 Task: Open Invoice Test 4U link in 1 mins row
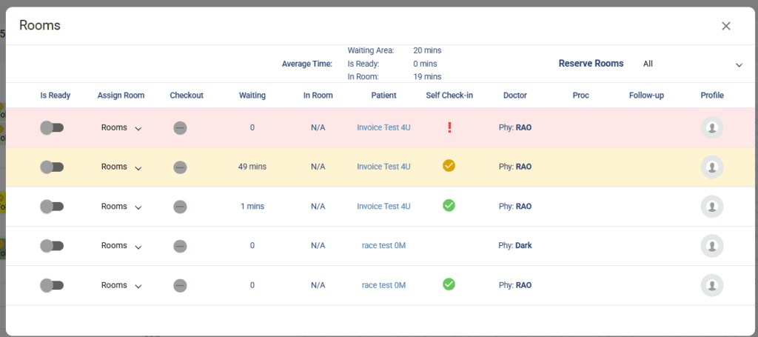tap(383, 206)
